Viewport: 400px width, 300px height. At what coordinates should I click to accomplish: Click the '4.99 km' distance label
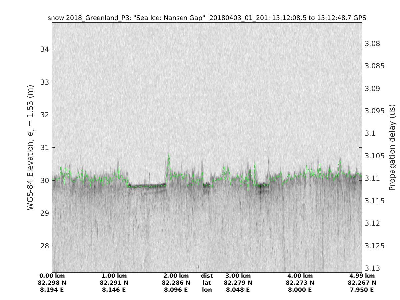pyautogui.click(x=362, y=276)
